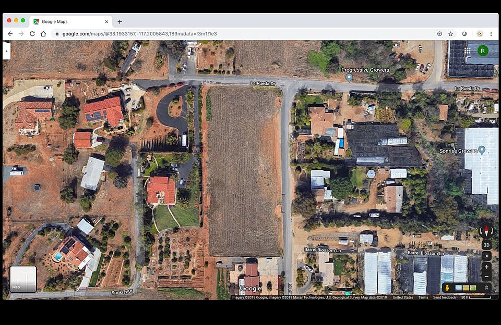Open the Chrome three-dot menu
The height and width of the screenshot is (325, 501).
[491, 34]
